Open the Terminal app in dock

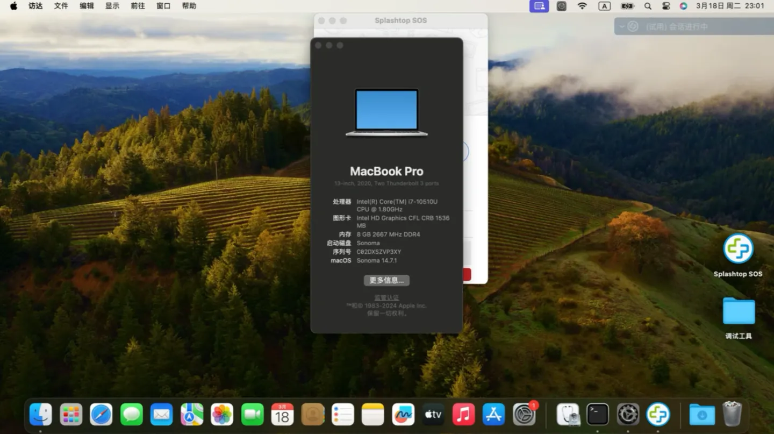point(598,415)
